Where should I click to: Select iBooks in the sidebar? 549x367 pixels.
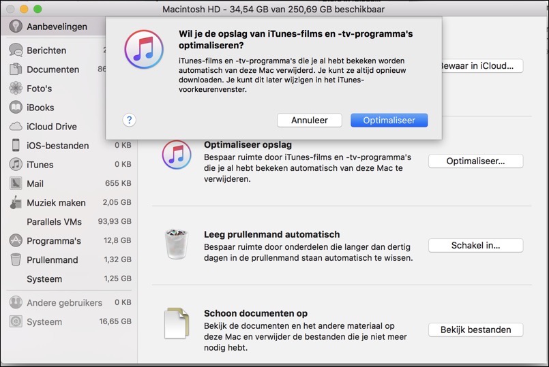[40, 108]
